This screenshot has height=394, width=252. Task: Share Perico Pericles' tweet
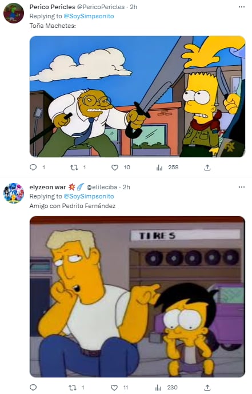207,168
